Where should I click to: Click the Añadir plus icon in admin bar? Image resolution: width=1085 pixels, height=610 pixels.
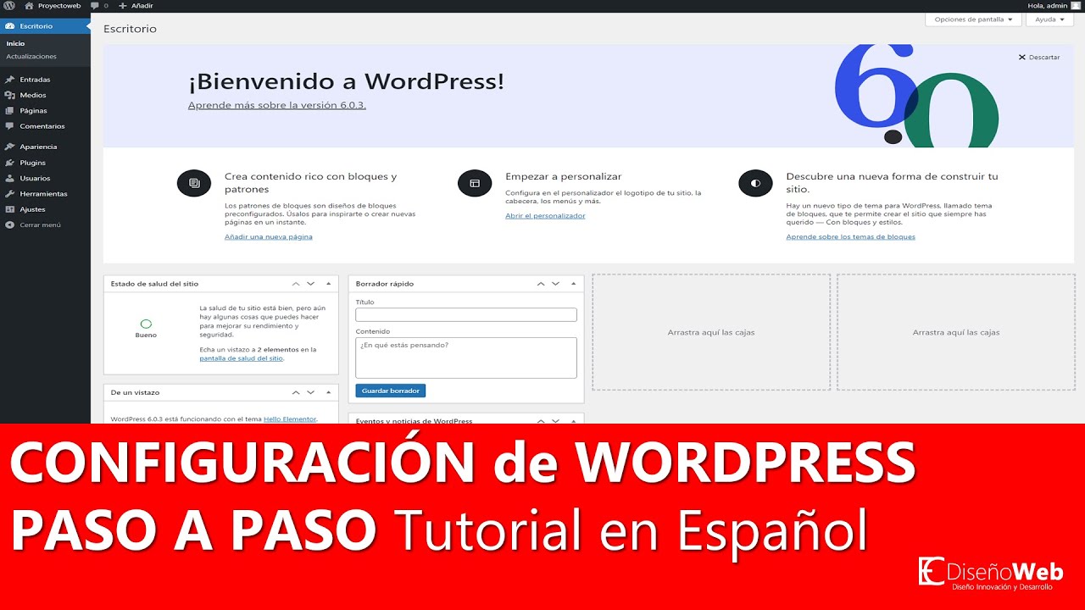coord(123,5)
